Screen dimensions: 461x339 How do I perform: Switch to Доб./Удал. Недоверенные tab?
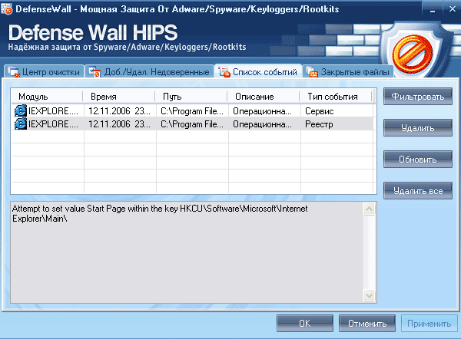149,72
